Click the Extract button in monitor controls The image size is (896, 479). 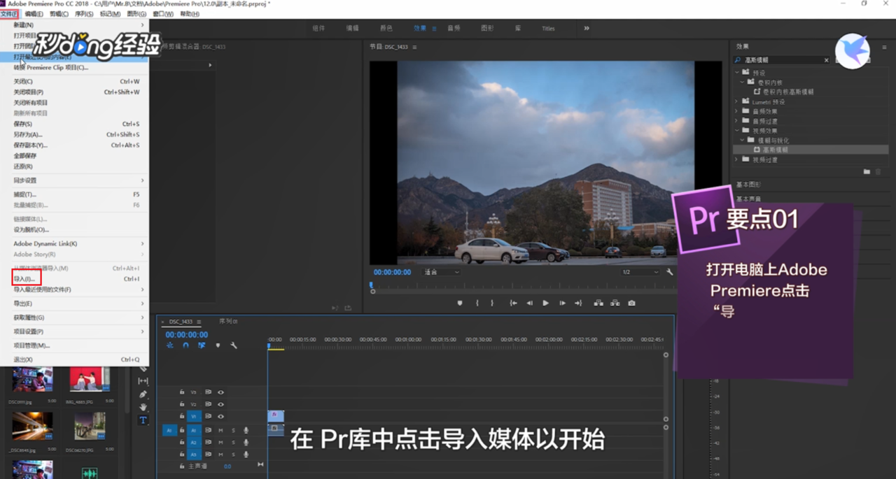pos(615,303)
